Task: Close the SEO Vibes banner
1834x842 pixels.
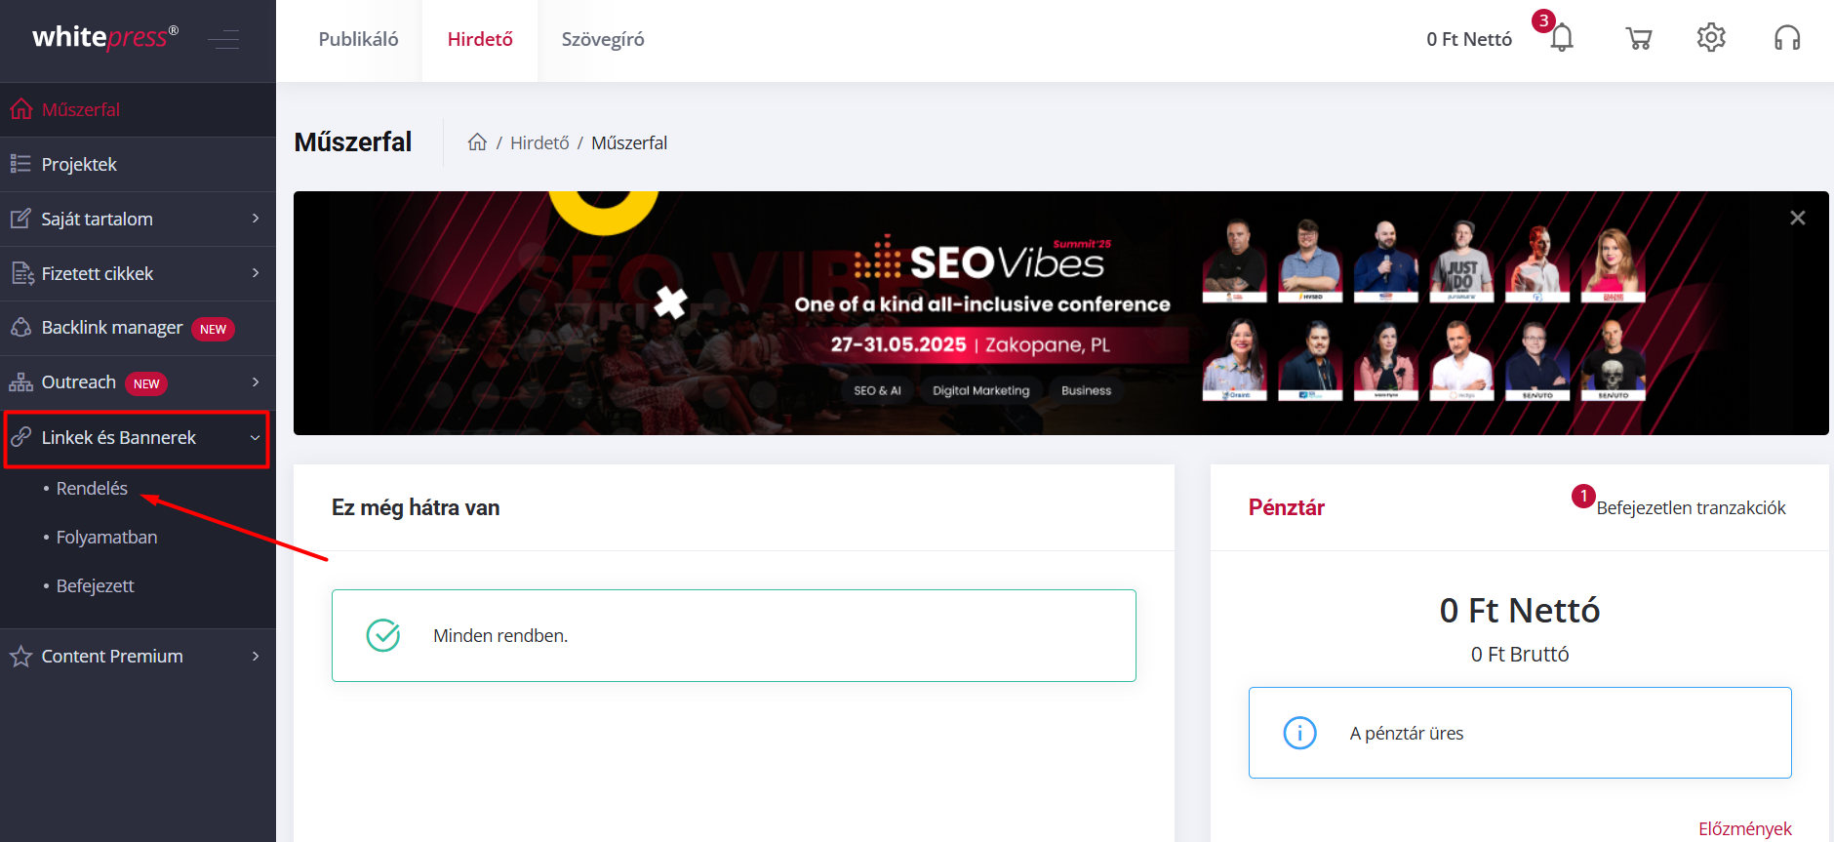Action: 1798,218
